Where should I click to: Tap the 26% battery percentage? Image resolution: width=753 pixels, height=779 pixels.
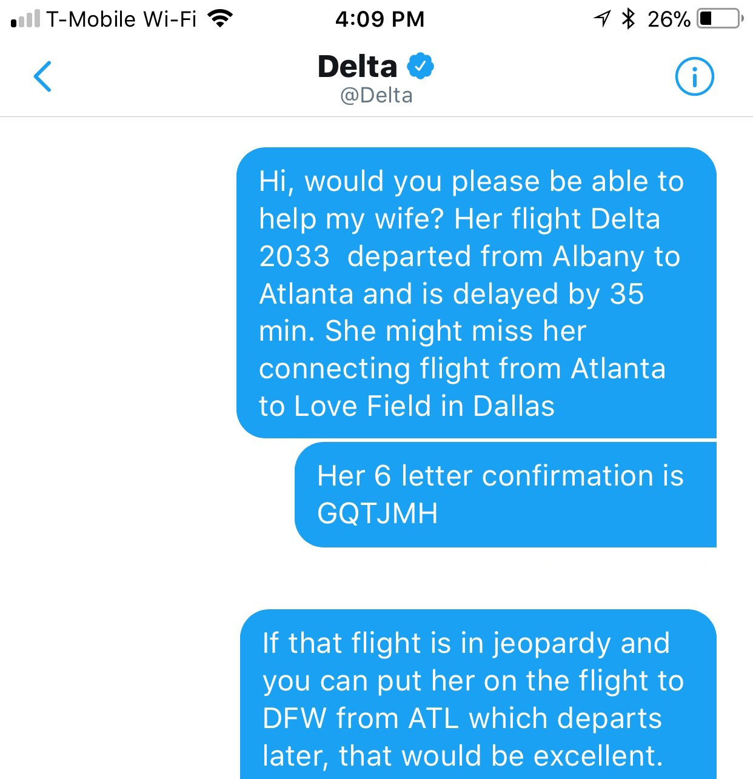[x=669, y=19]
